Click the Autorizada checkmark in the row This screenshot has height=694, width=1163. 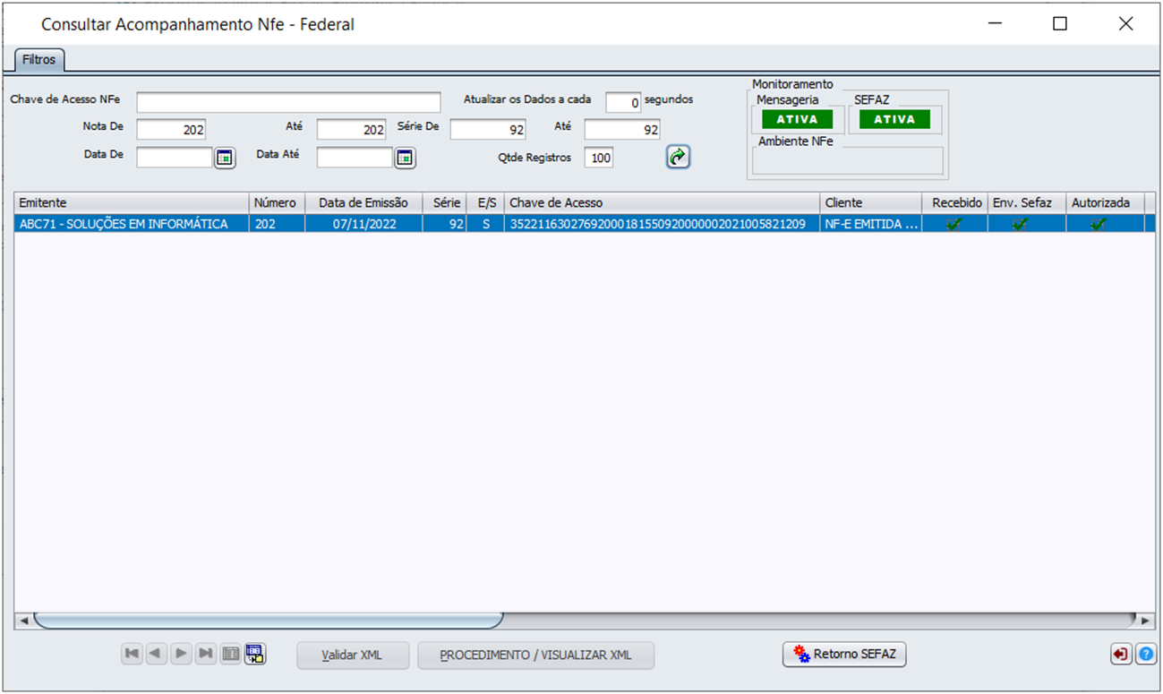point(1099,225)
